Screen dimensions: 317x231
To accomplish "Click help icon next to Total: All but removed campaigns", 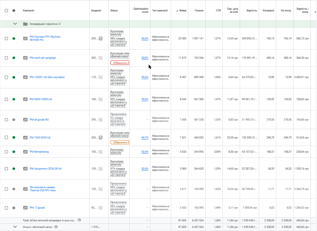I will 79,220.
